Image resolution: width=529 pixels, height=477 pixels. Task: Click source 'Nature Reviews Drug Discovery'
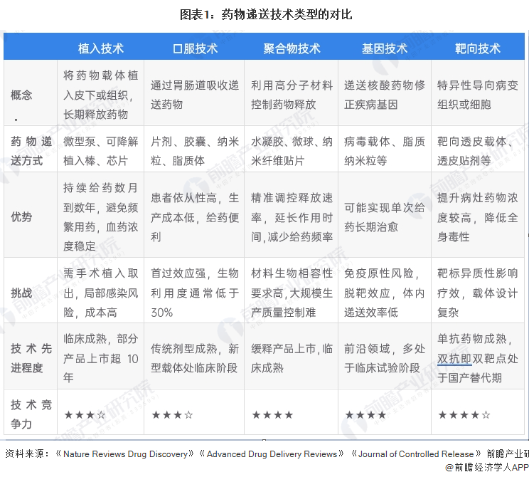point(125,454)
